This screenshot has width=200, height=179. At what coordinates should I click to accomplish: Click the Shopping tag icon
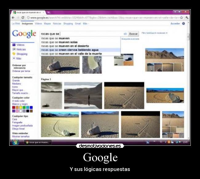coord(14,54)
